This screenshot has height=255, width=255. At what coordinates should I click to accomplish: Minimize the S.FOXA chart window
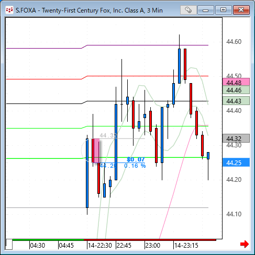pos(206,10)
